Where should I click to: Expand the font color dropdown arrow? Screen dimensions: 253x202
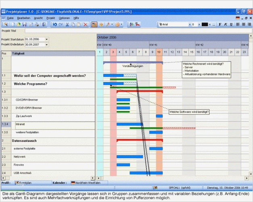pyautogui.click(x=210, y=25)
